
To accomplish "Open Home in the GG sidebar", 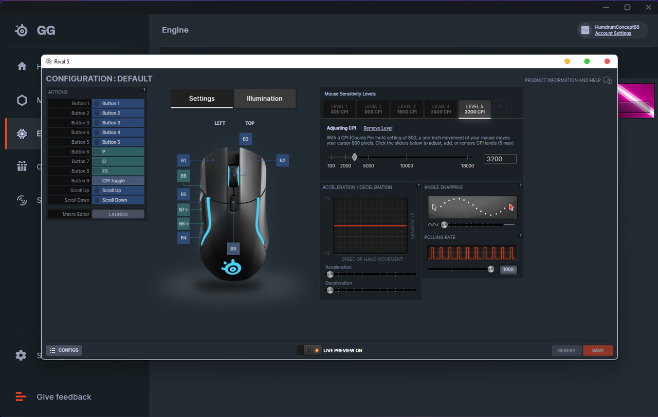I will [x=22, y=66].
